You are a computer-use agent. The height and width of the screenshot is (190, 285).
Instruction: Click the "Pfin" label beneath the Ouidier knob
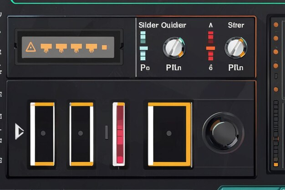coord(173,67)
